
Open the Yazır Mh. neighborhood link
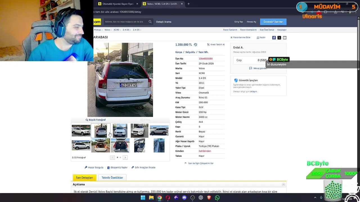point(203,52)
